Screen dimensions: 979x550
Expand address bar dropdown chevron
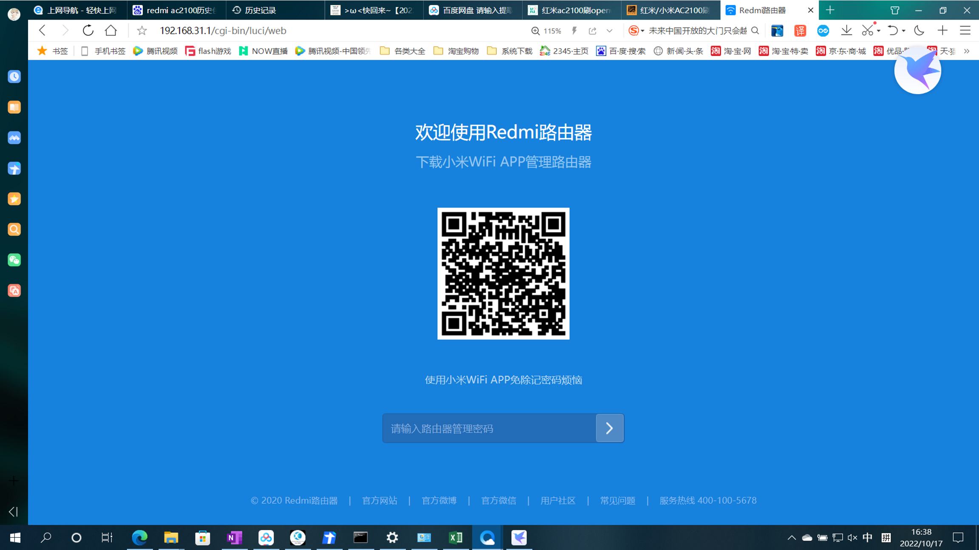point(609,31)
